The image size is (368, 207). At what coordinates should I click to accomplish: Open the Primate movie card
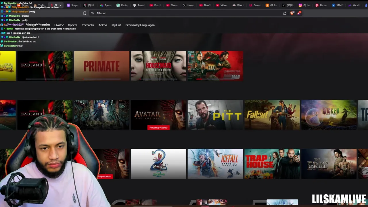click(x=101, y=66)
